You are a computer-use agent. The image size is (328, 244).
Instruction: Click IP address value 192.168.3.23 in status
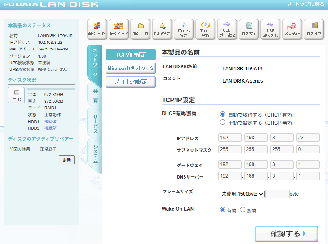[50, 42]
